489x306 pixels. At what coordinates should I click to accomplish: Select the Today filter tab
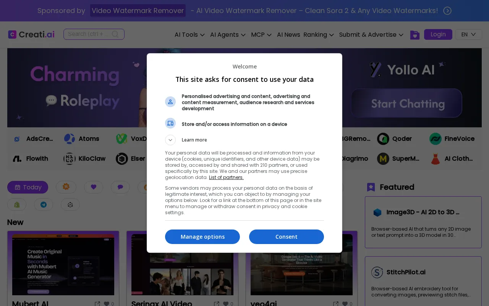[x=28, y=187]
